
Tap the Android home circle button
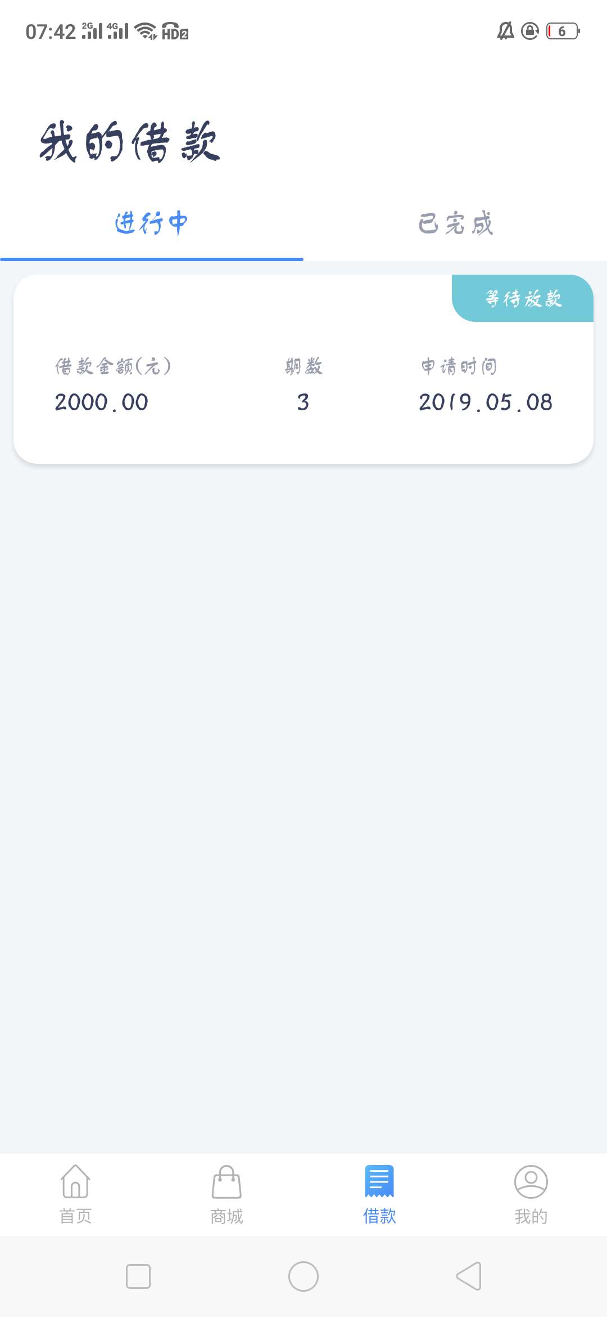click(x=303, y=1276)
